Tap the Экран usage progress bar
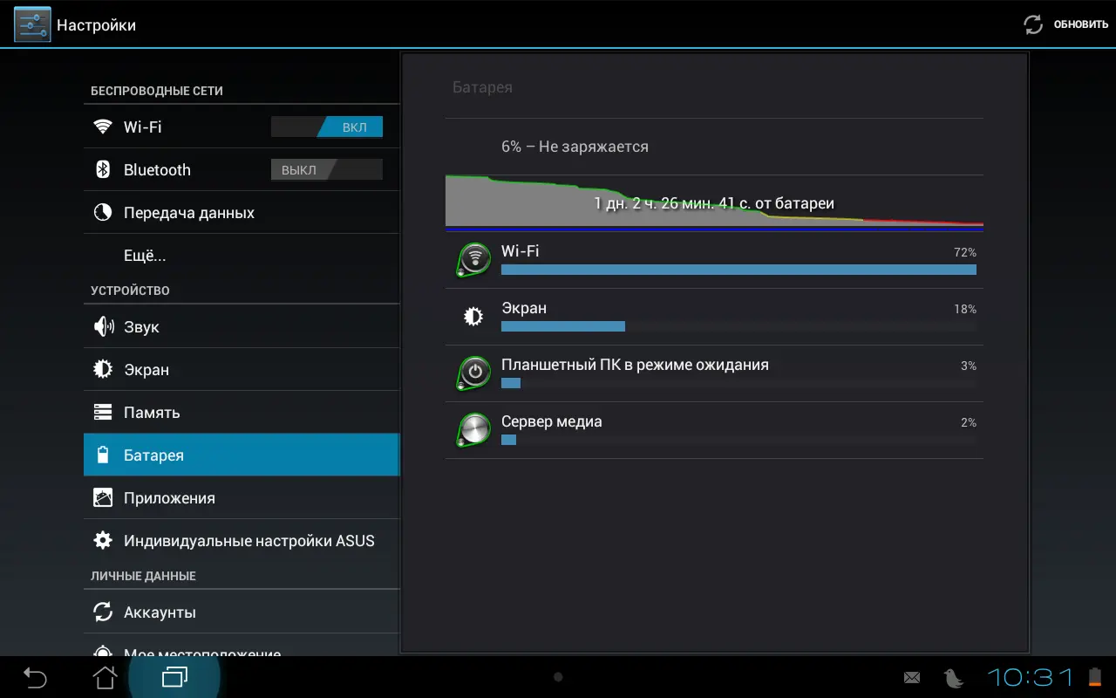Screen dimensions: 1116x698 point(738,326)
